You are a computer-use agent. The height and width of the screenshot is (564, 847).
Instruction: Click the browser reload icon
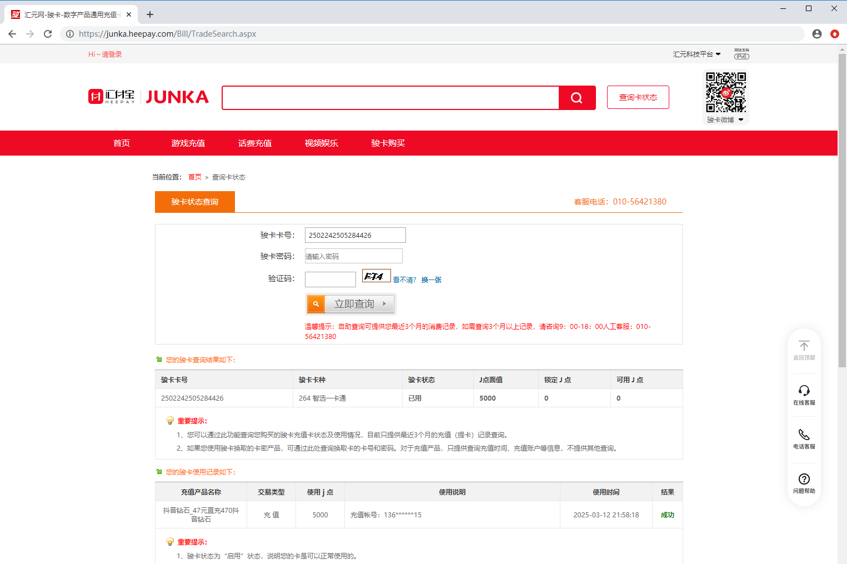(x=48, y=34)
